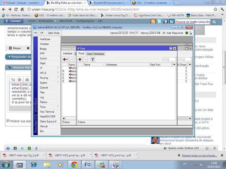Click the chat settings gear icon
The width and height of the screenshot is (226, 169).
(x=207, y=148)
